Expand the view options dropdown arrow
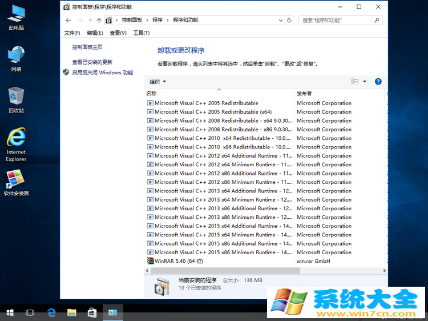The height and width of the screenshot is (321, 428). pyautogui.click(x=365, y=82)
